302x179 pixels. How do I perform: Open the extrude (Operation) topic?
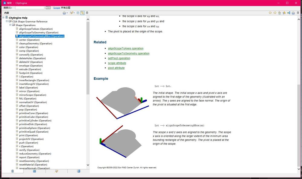pos(30,69)
